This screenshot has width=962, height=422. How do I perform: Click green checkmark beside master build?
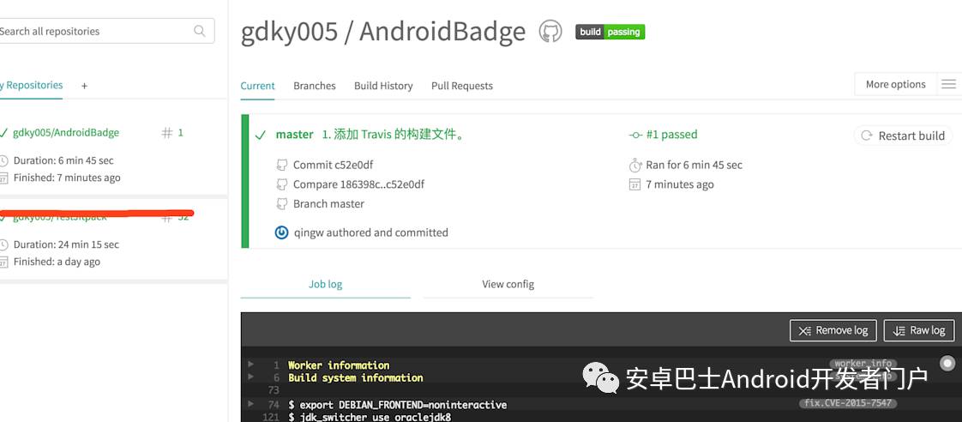261,135
